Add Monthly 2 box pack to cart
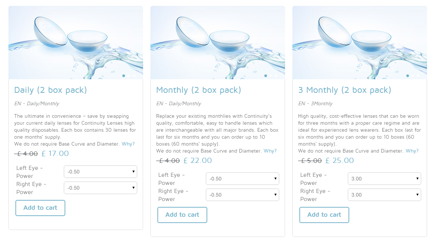The width and height of the screenshot is (434, 241). click(182, 215)
